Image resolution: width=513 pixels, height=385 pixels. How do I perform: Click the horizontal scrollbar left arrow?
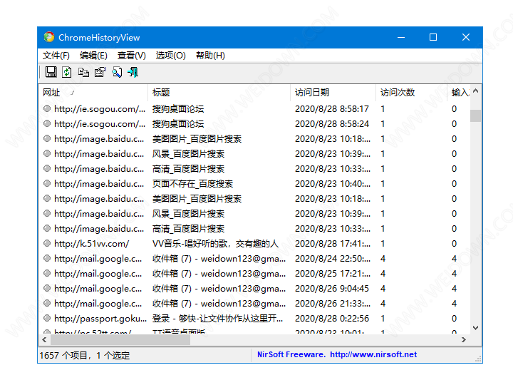pos(44,340)
